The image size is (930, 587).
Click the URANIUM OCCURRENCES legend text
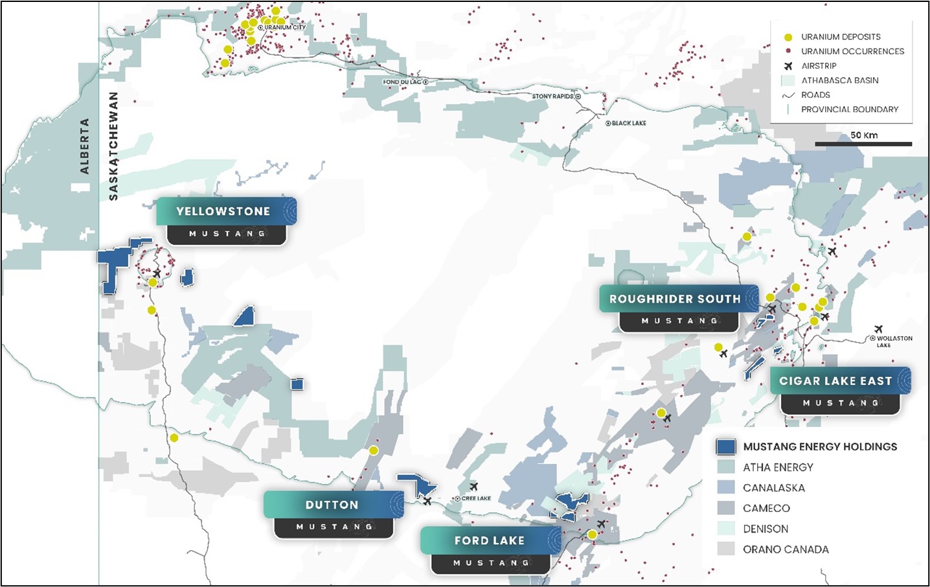click(x=852, y=51)
